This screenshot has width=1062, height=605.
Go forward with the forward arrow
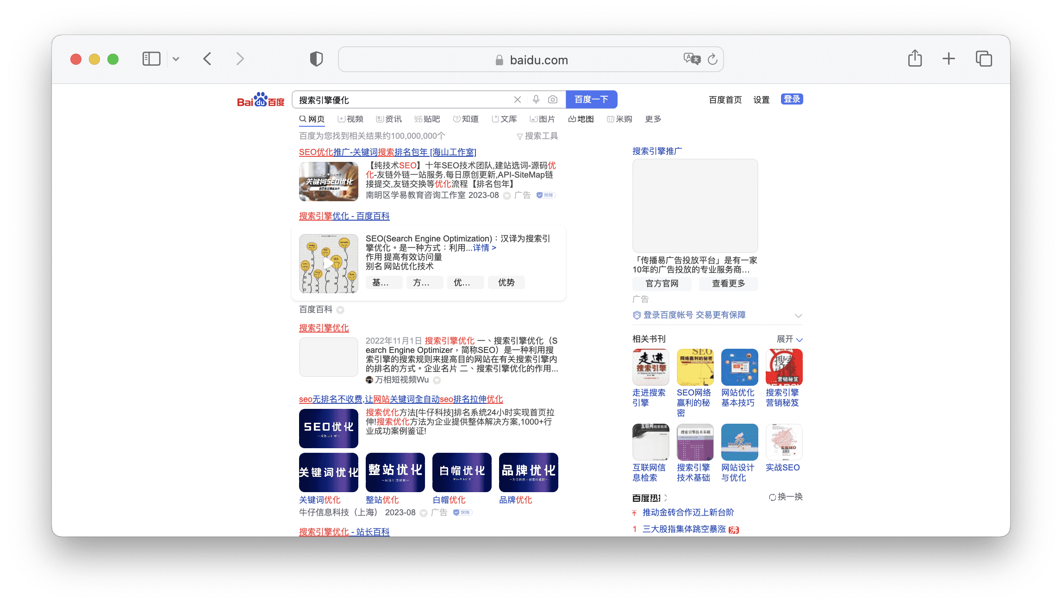[240, 59]
